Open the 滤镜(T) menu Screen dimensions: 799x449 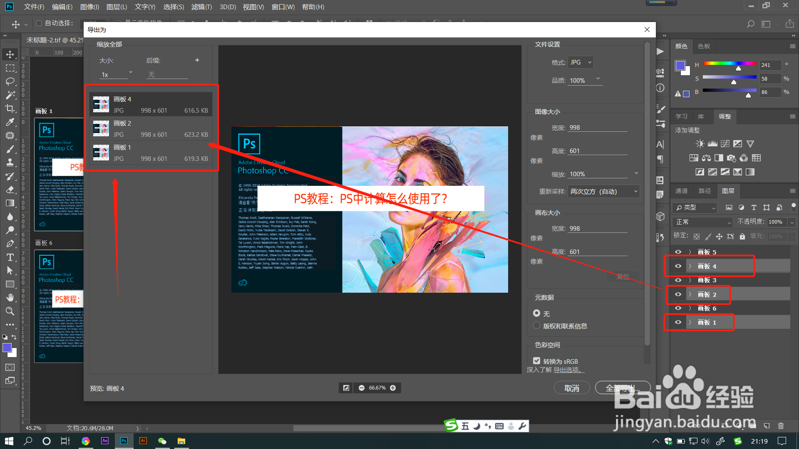(x=201, y=7)
